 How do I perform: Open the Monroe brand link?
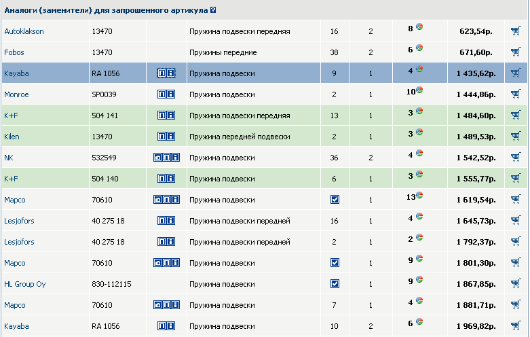[16, 94]
